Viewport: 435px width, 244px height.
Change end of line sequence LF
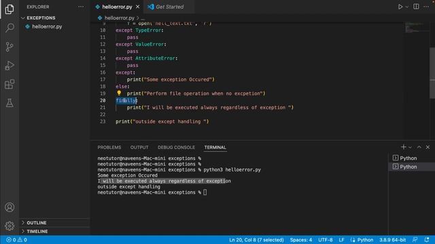click(341, 240)
